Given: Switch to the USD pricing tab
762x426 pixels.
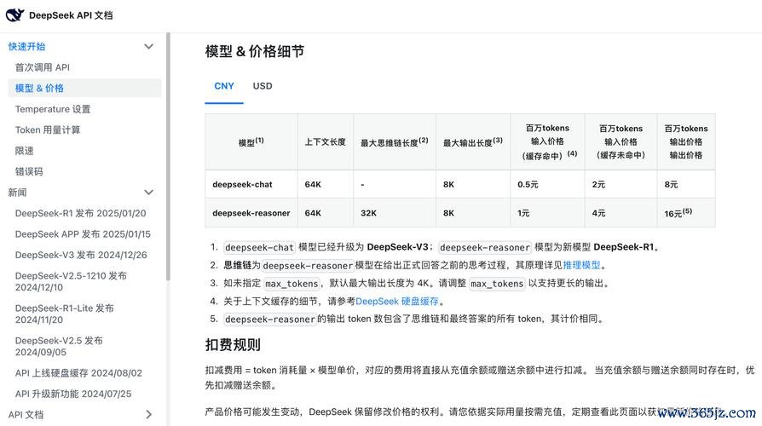Looking at the screenshot, I should (x=262, y=86).
